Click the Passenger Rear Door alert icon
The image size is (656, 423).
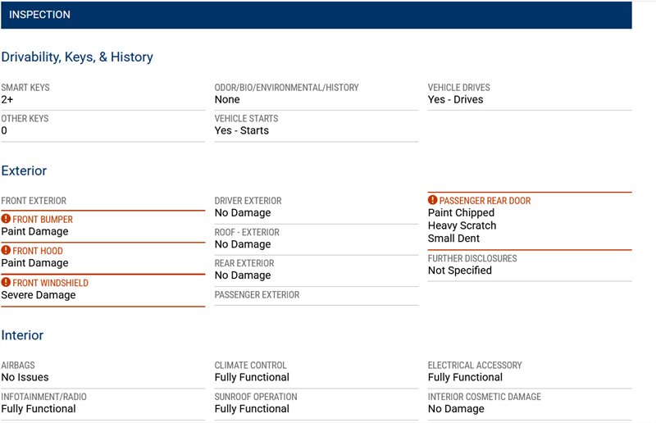pyautogui.click(x=432, y=200)
